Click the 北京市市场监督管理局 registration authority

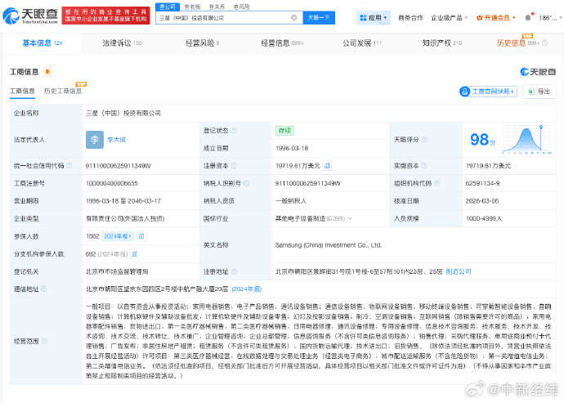(117, 271)
